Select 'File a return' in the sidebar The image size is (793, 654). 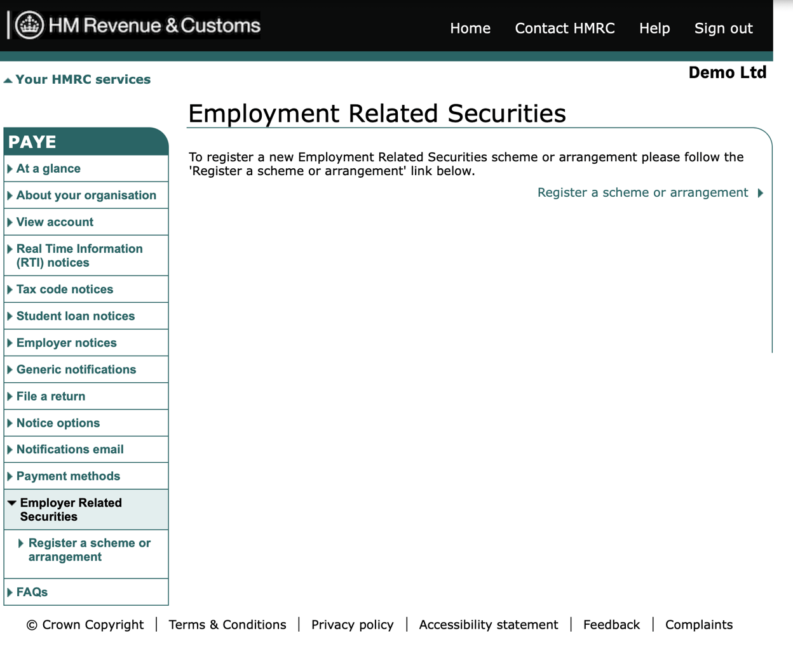tap(51, 396)
